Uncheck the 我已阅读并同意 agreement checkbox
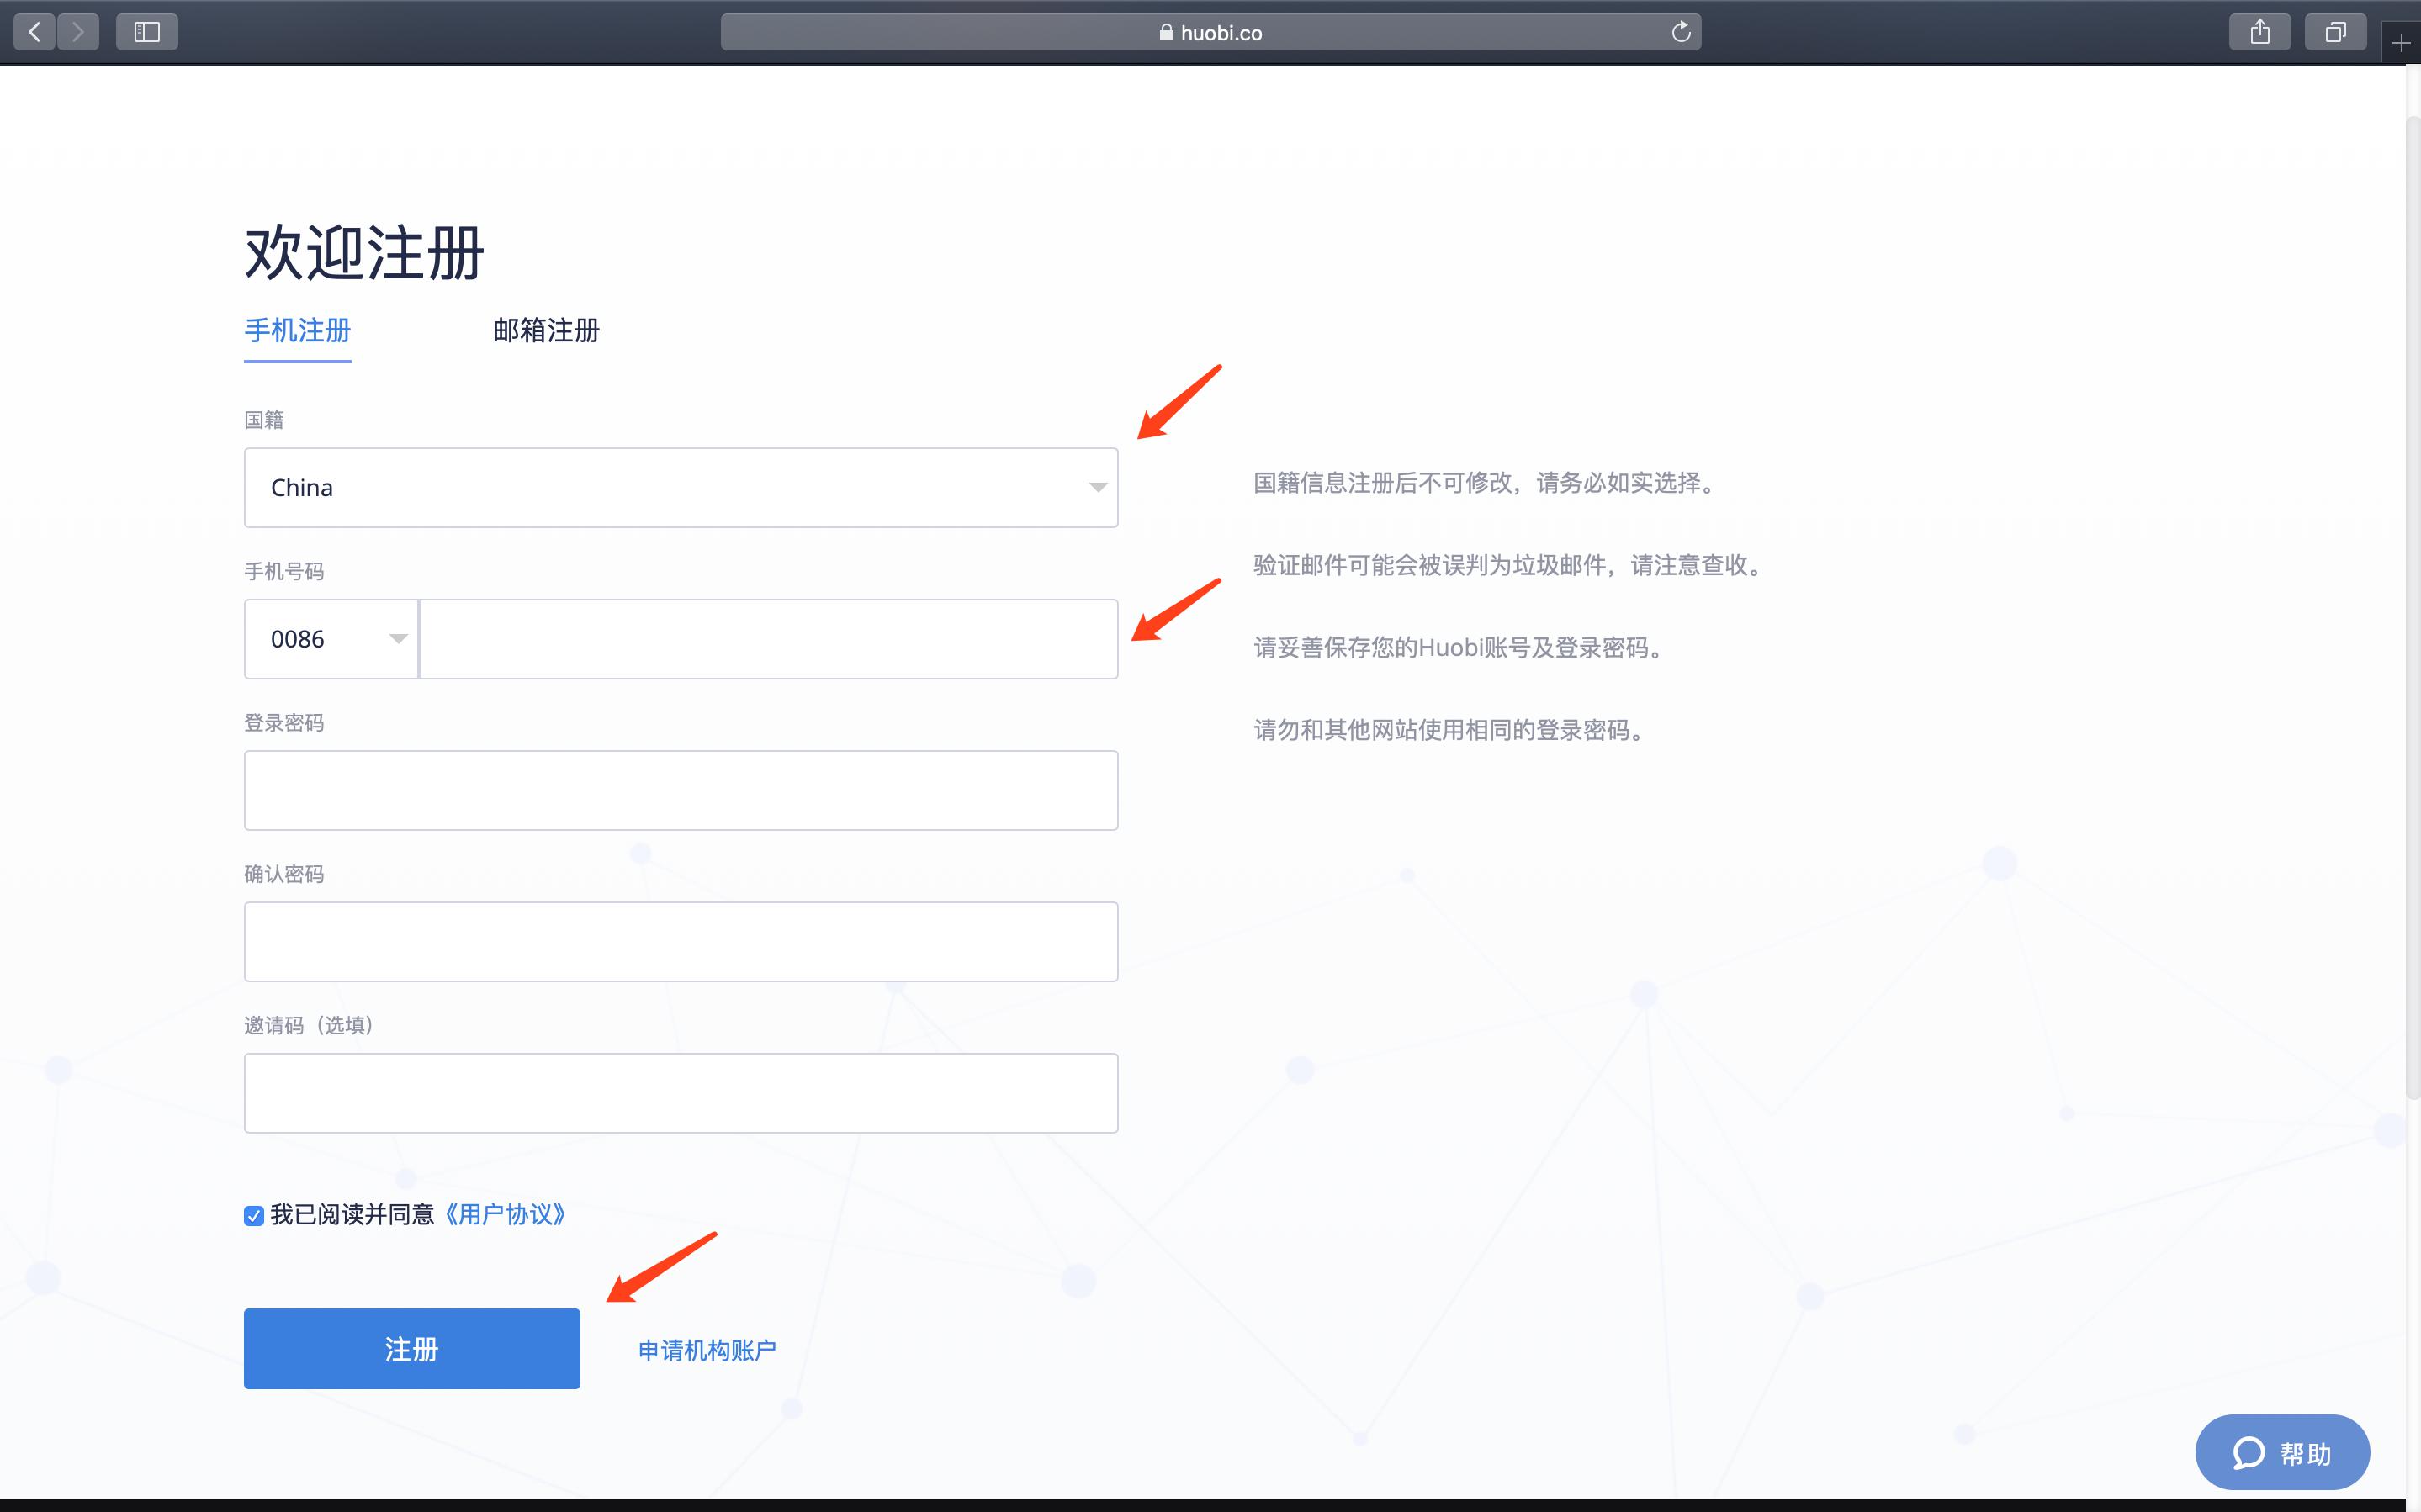The height and width of the screenshot is (1512, 2421). point(254,1215)
